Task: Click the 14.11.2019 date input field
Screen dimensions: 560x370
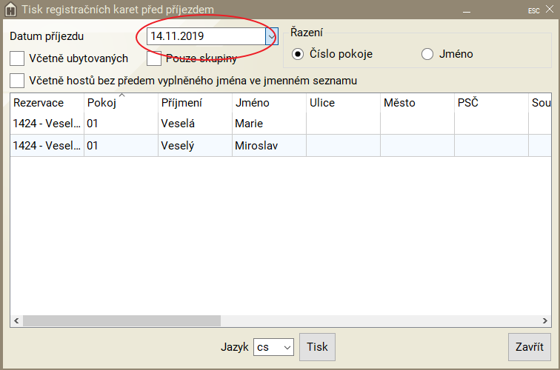Action: click(x=204, y=36)
